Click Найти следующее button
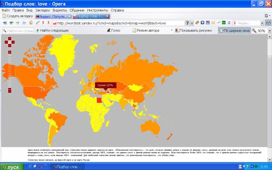The image size is (272, 170). click(52, 31)
